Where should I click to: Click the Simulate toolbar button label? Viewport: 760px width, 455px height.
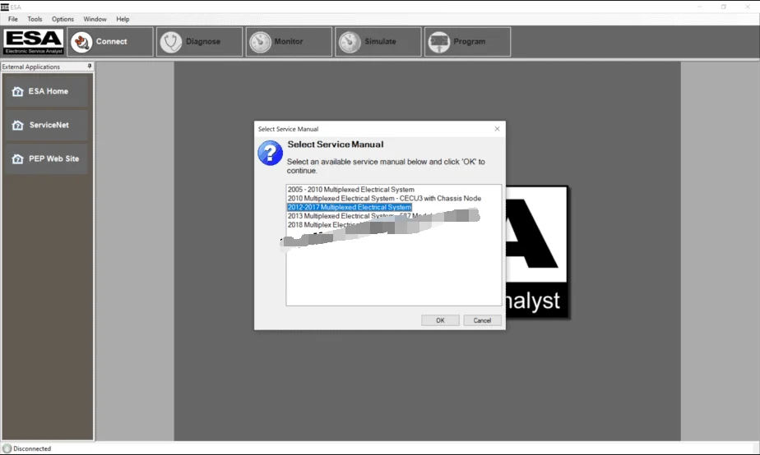(381, 42)
